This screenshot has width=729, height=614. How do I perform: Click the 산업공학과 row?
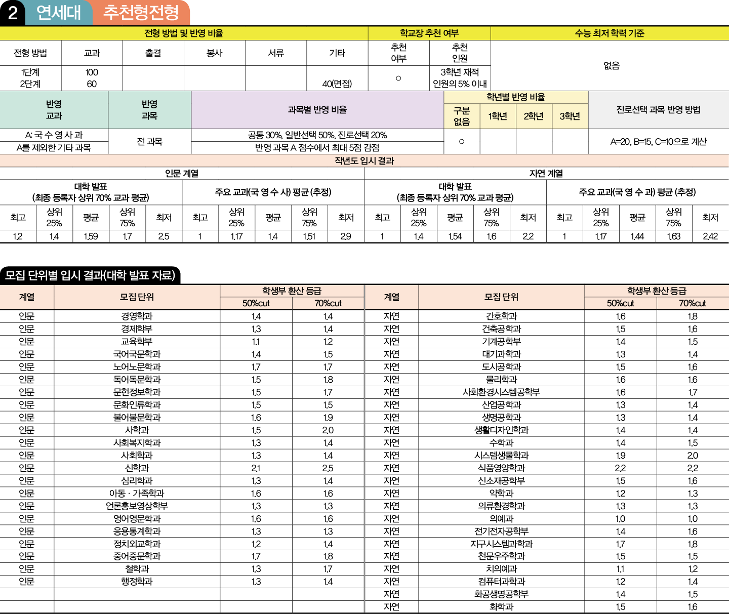(547, 405)
